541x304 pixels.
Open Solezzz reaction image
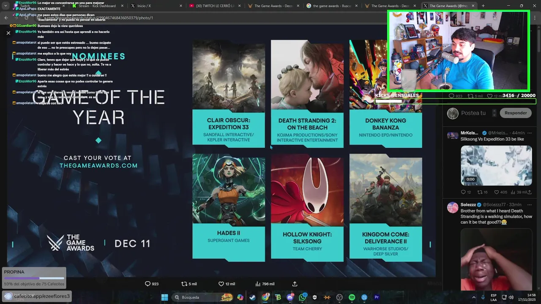tap(496, 260)
